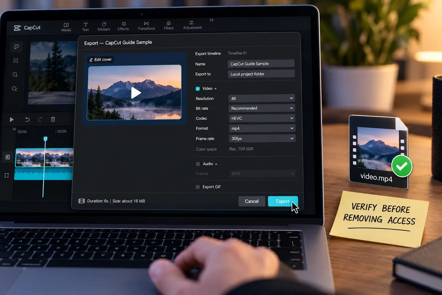Click the Export to Local project folder field
Viewport: 442px width, 295px height.
pyautogui.click(x=261, y=74)
